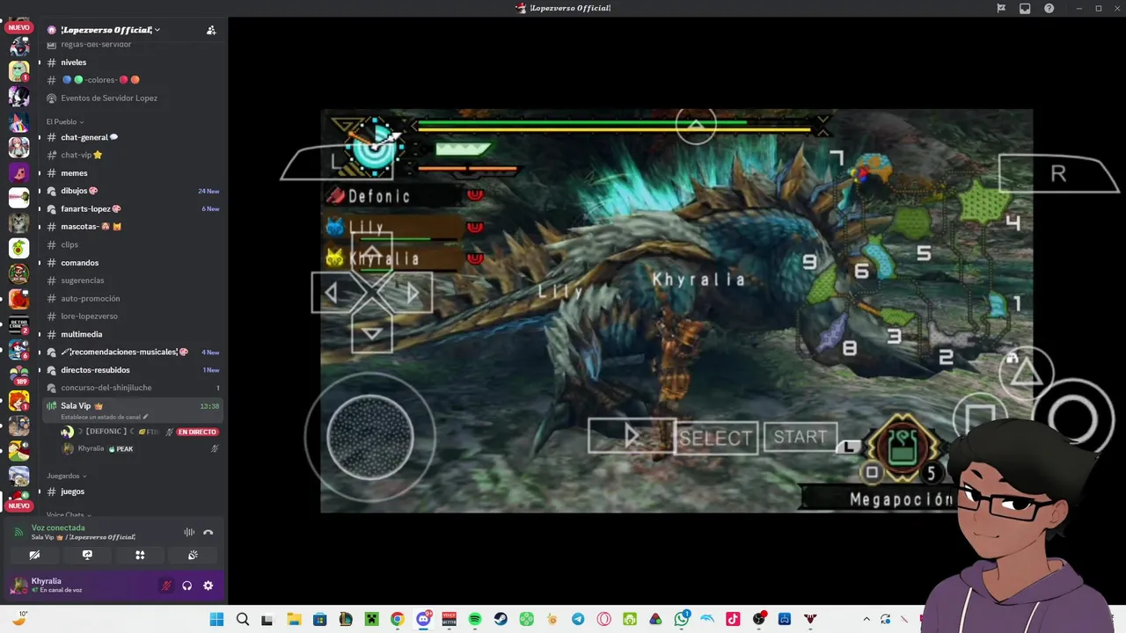Viewport: 1126px width, 633px height.
Task: Click the flag icon in the title bar
Action: pyautogui.click(x=1001, y=8)
